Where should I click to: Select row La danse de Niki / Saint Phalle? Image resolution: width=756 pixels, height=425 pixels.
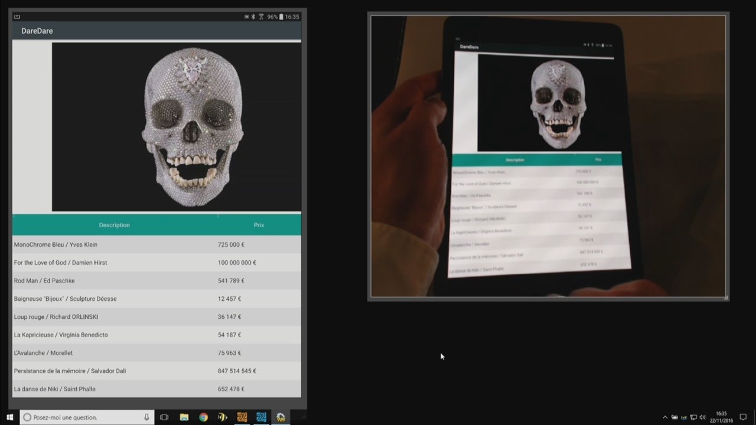click(x=157, y=389)
